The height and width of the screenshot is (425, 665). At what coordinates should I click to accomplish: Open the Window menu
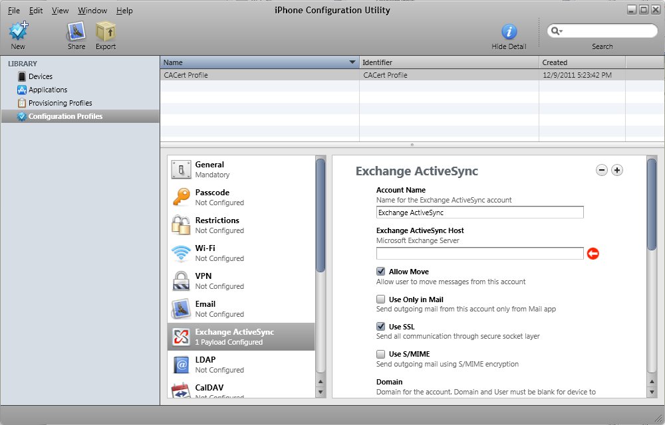92,11
